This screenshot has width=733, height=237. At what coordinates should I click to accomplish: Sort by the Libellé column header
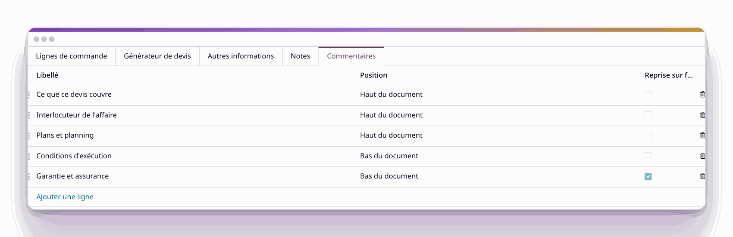47,75
